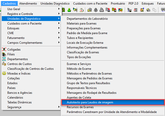The width and height of the screenshot is (165, 116).
Task: Open Cuidados com o Paciente in menu bar
Action: pos(90,4)
